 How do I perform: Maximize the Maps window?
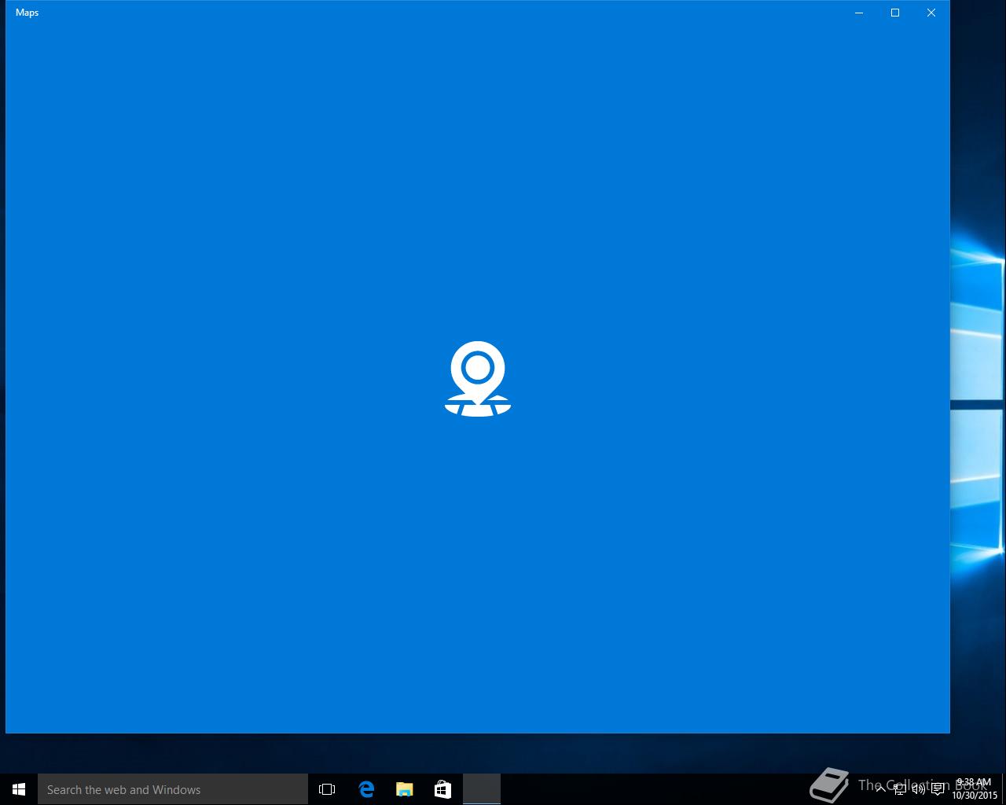[x=895, y=13]
